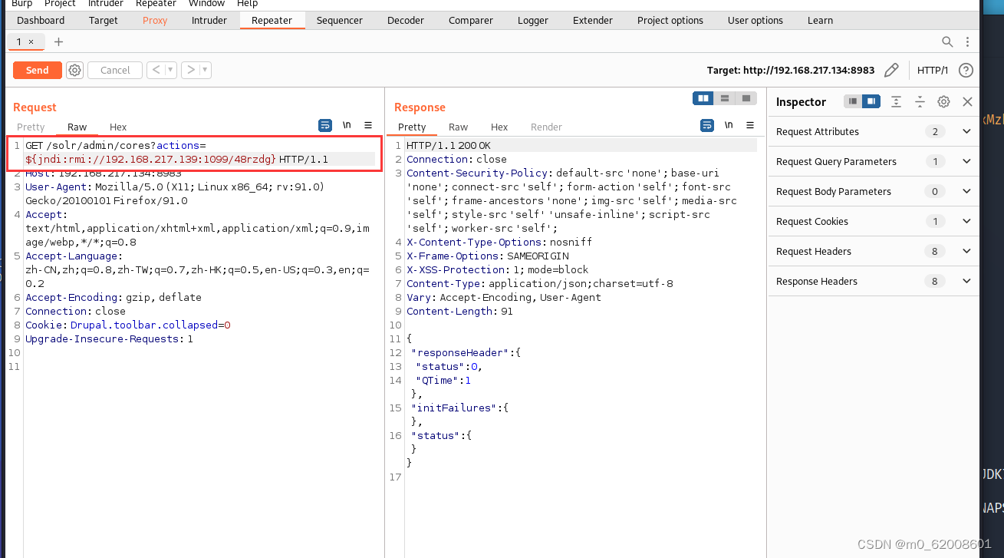1004x558 pixels.
Task: Select top-bottom request/response layout
Action: tap(724, 98)
